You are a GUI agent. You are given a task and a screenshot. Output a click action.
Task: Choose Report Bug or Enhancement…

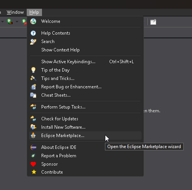click(x=85, y=87)
